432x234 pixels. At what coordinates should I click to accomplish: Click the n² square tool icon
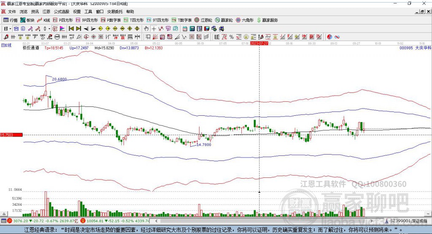point(72,37)
